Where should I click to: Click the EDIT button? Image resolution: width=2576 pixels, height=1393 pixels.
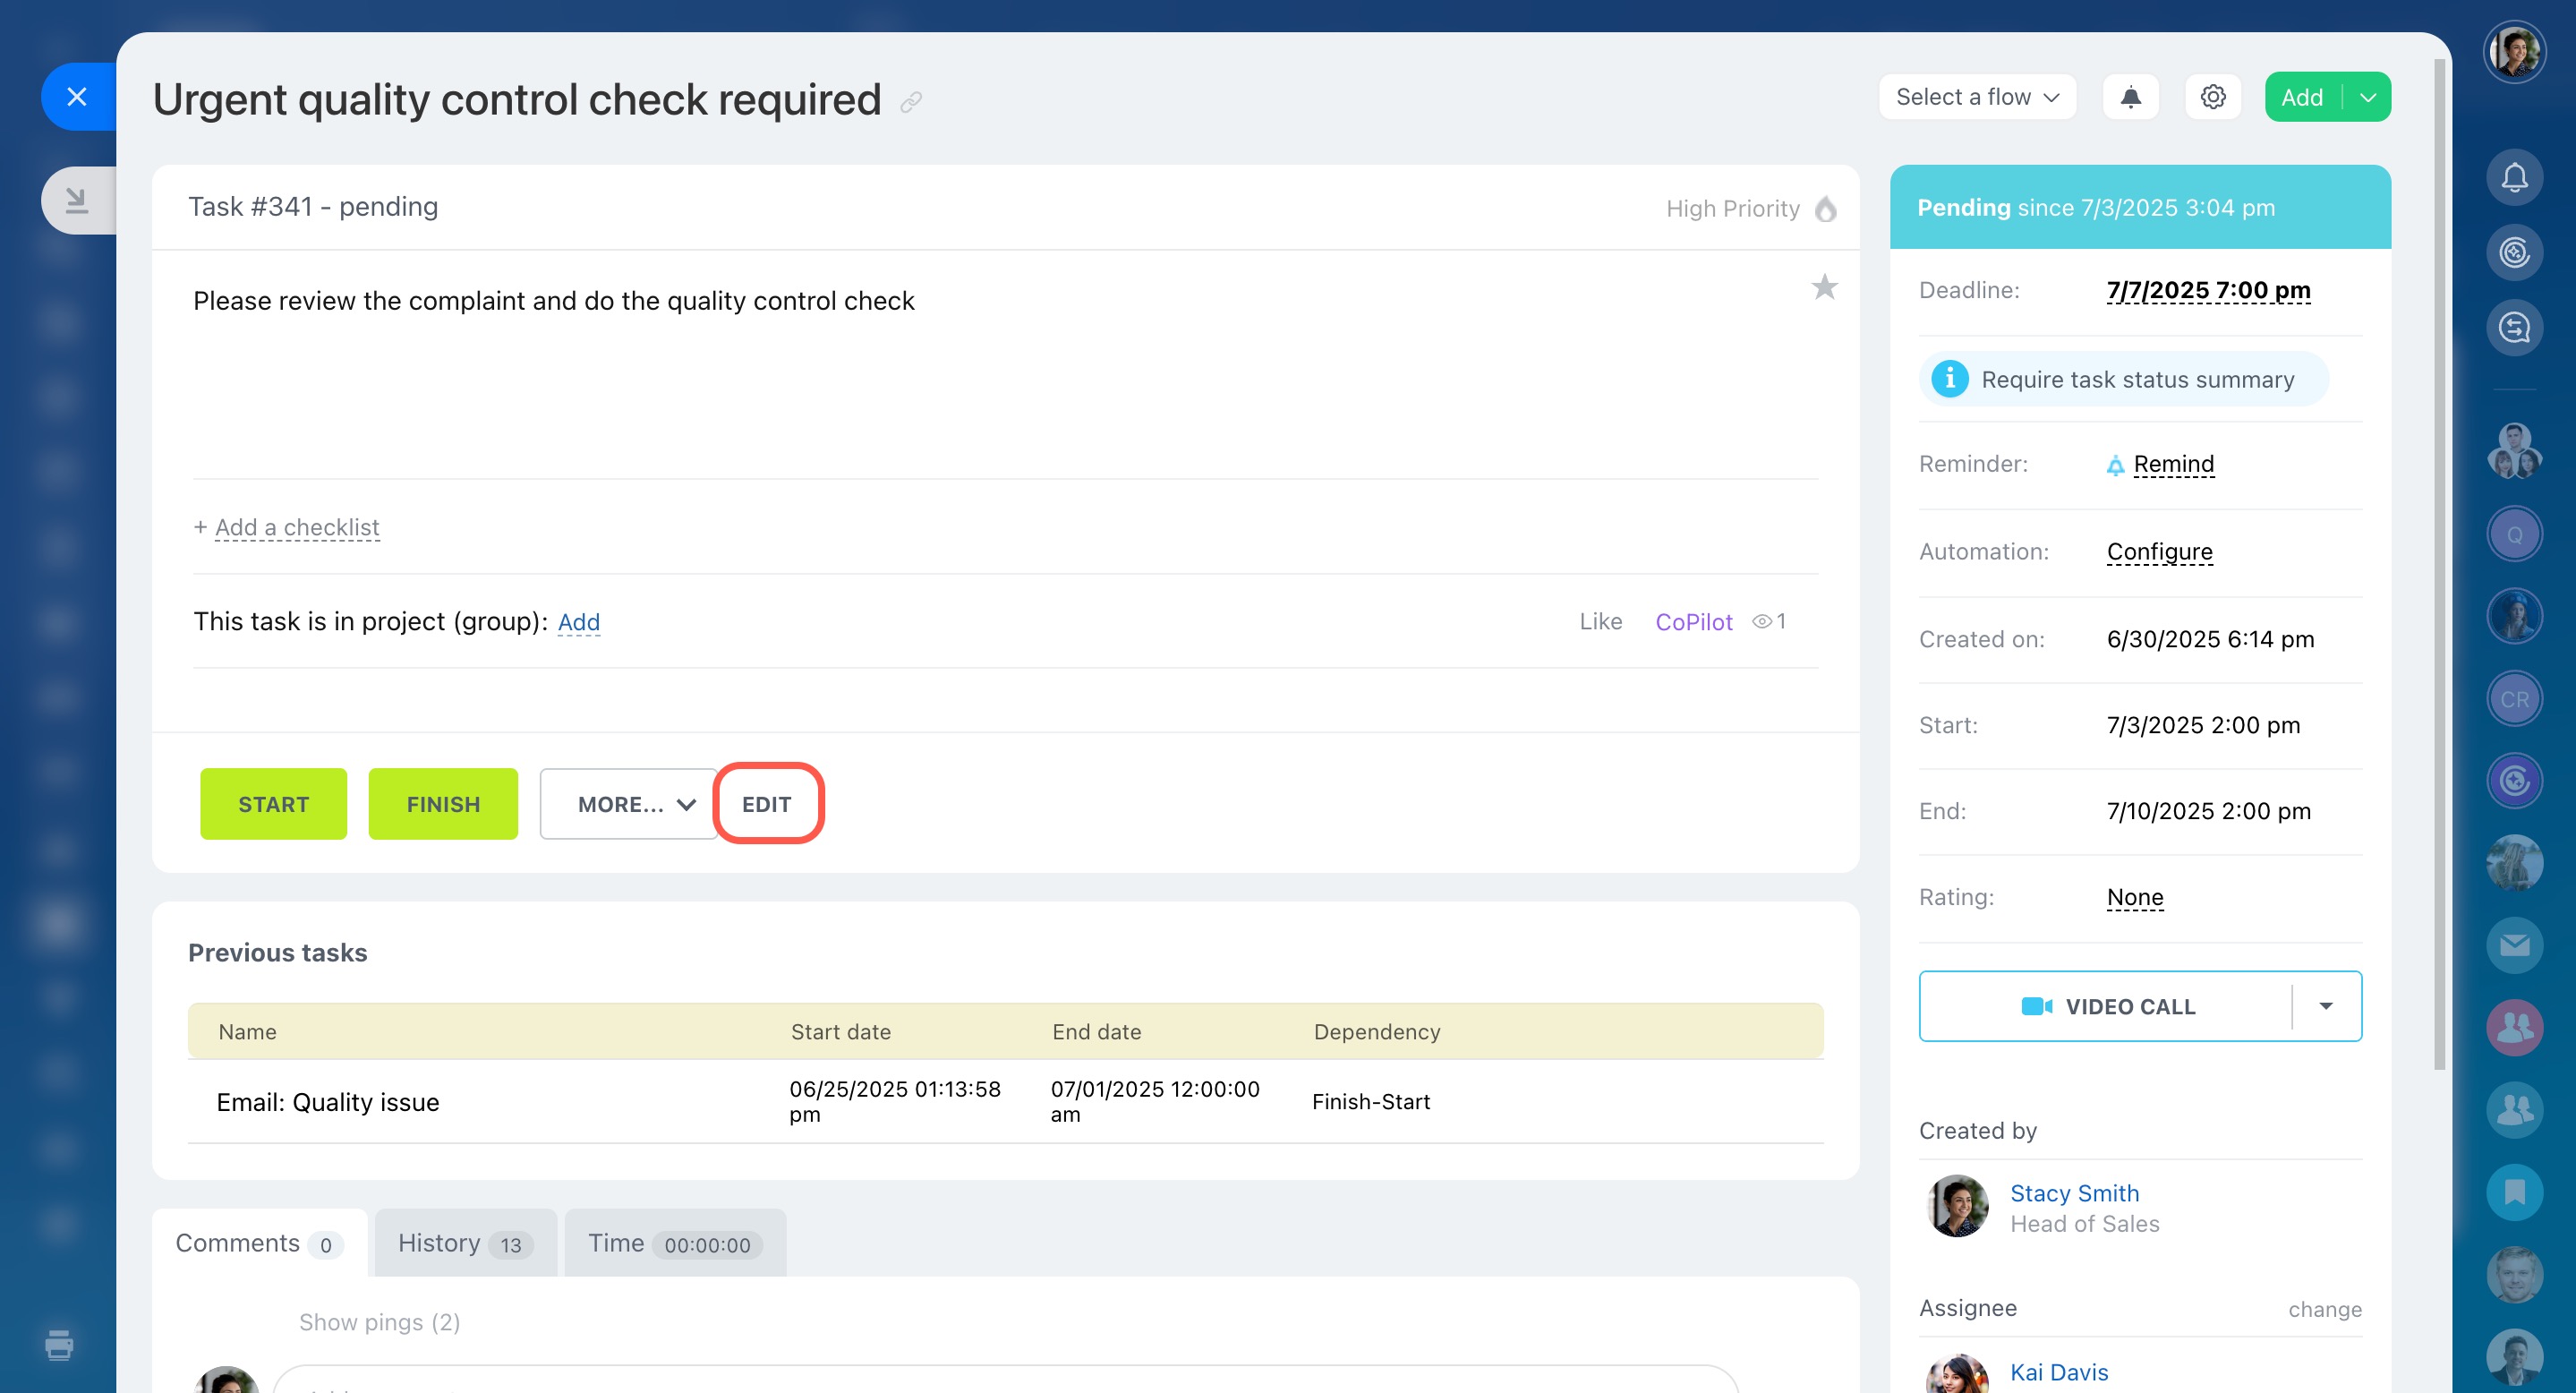pyautogui.click(x=766, y=804)
